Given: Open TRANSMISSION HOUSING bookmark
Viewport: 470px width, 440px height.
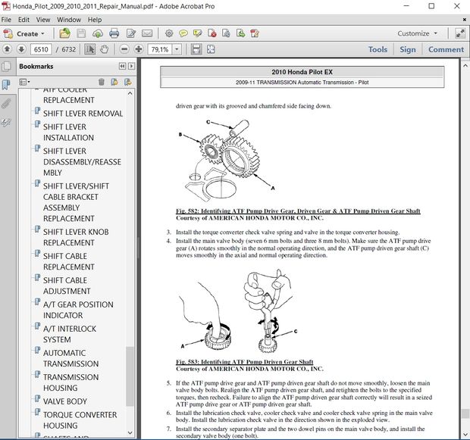Looking at the screenshot, I should pyautogui.click(x=71, y=382).
